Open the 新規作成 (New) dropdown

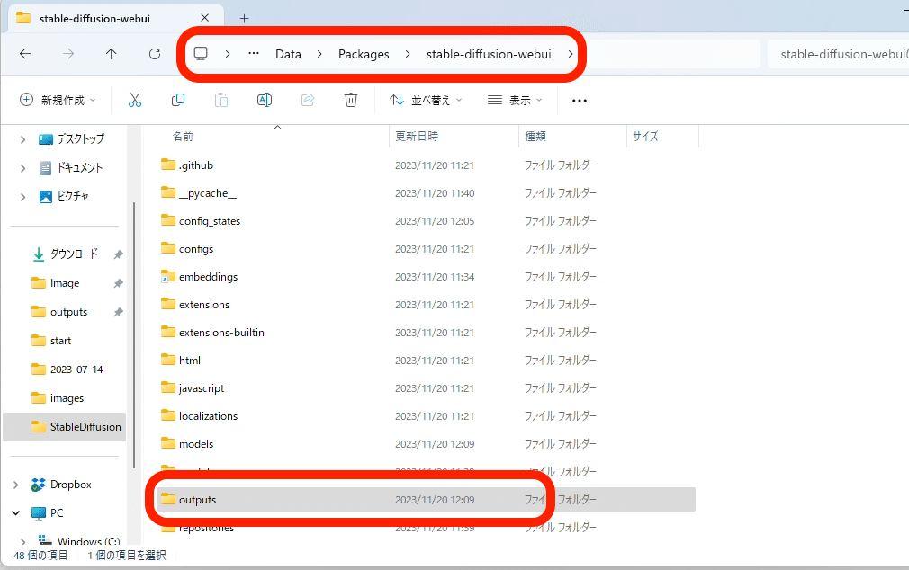pos(58,100)
